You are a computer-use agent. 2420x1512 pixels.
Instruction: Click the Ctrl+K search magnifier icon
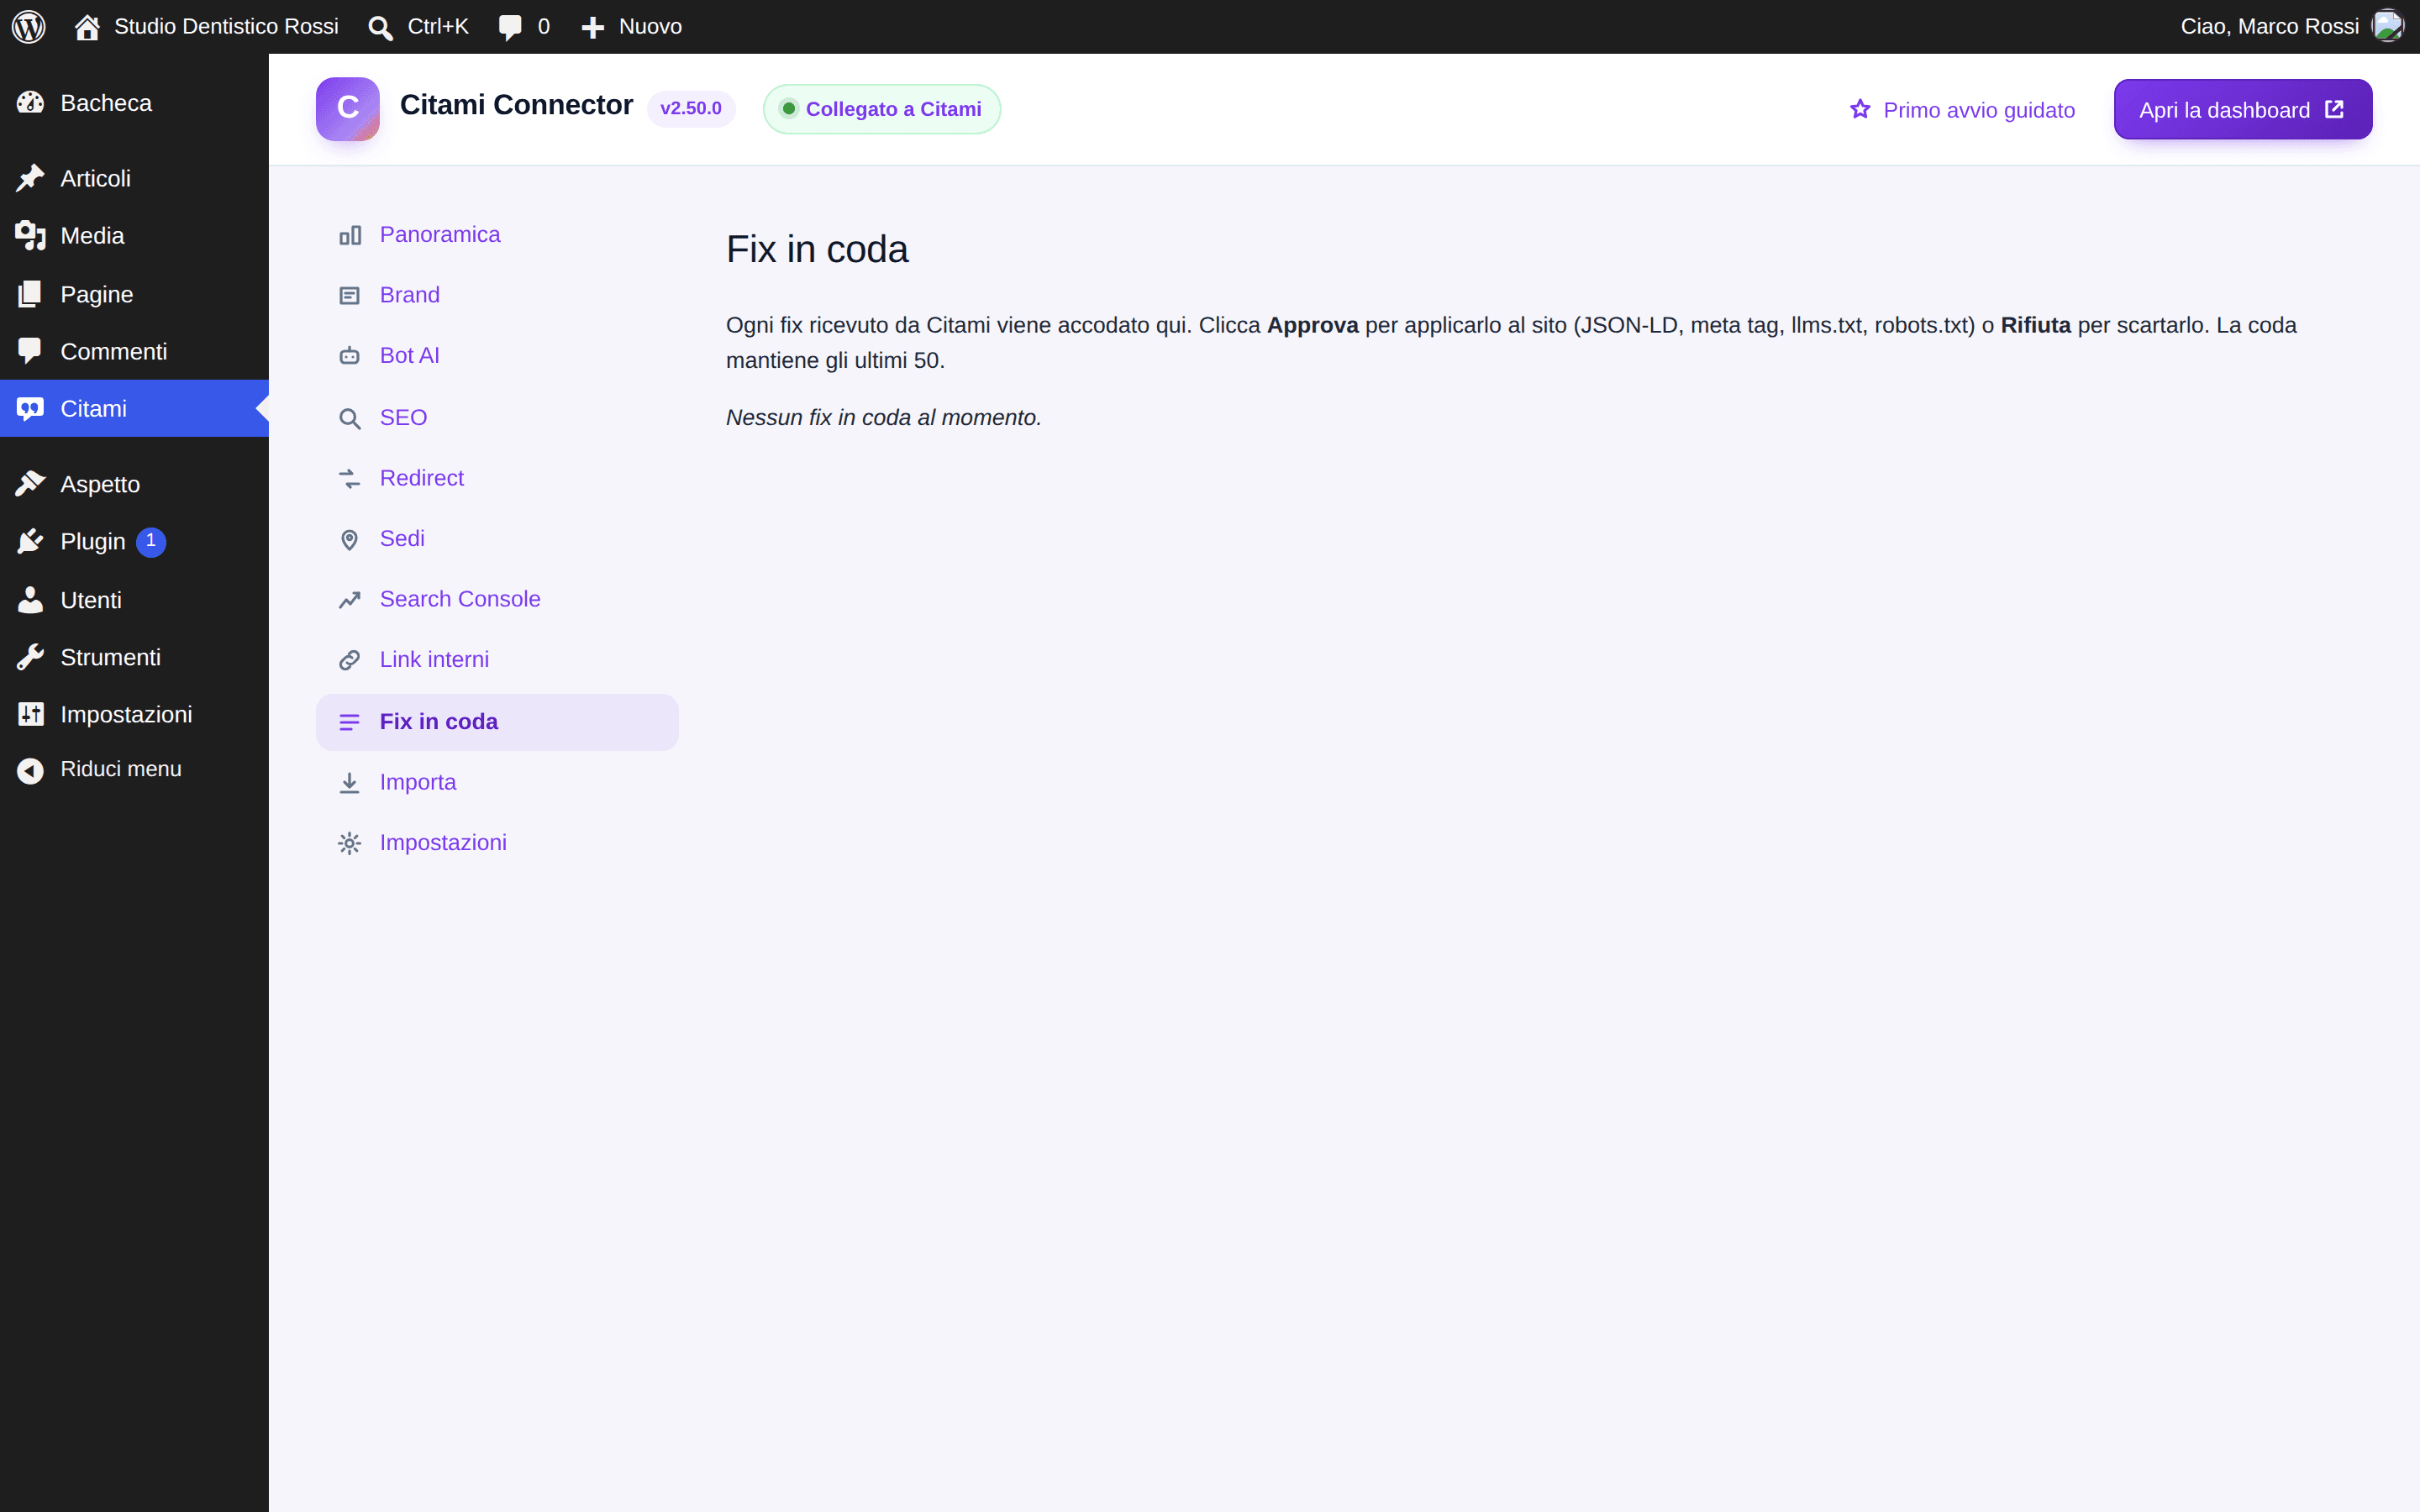[x=380, y=28]
